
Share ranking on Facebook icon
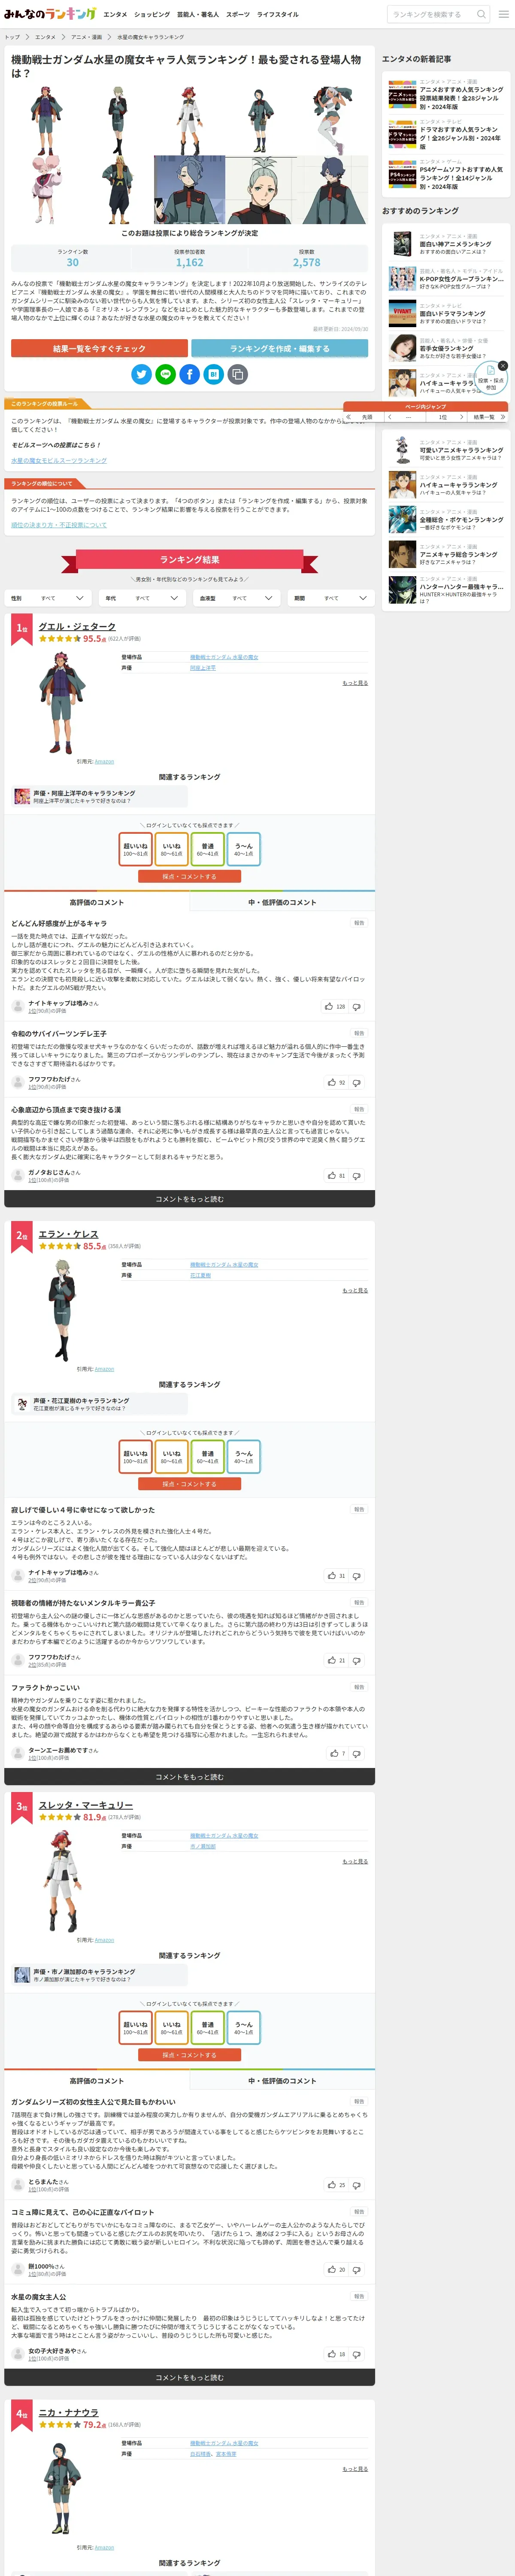189,374
